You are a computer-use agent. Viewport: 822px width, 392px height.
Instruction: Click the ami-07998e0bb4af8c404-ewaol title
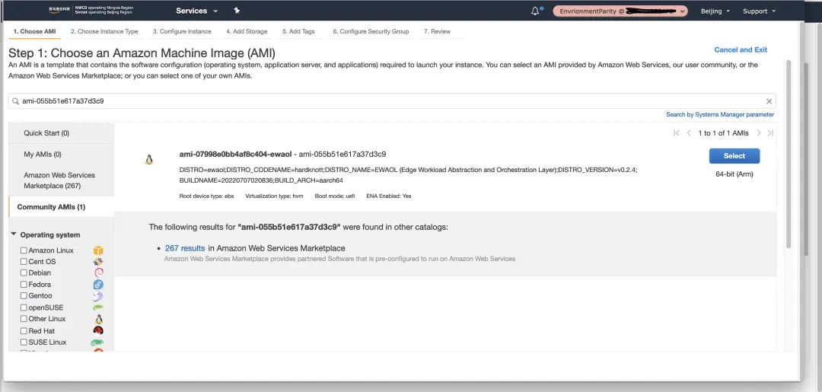(x=235, y=154)
